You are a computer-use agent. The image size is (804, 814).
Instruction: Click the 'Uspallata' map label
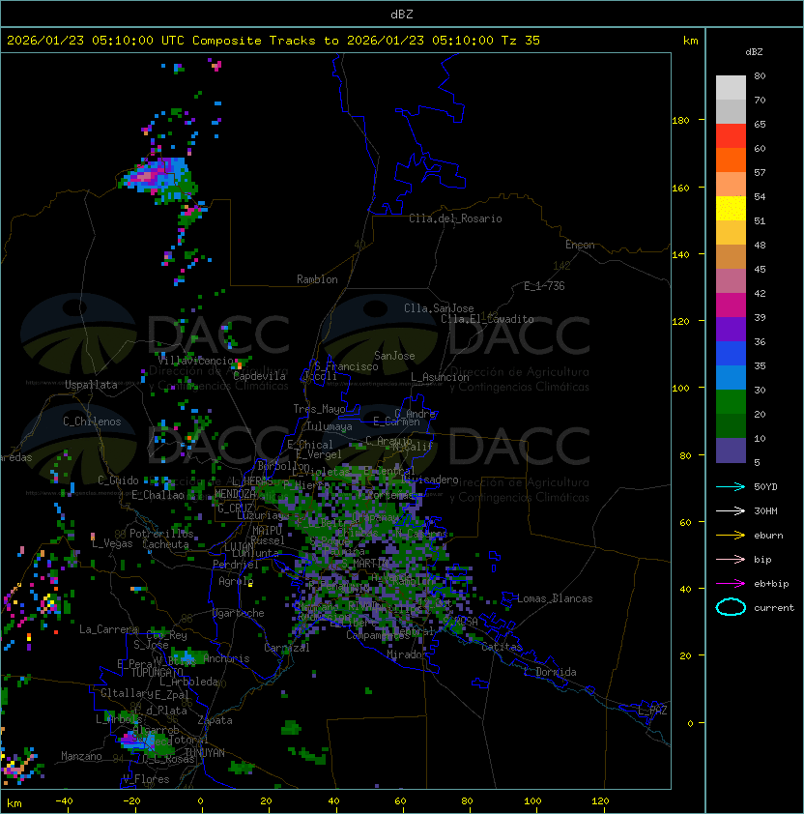(91, 385)
